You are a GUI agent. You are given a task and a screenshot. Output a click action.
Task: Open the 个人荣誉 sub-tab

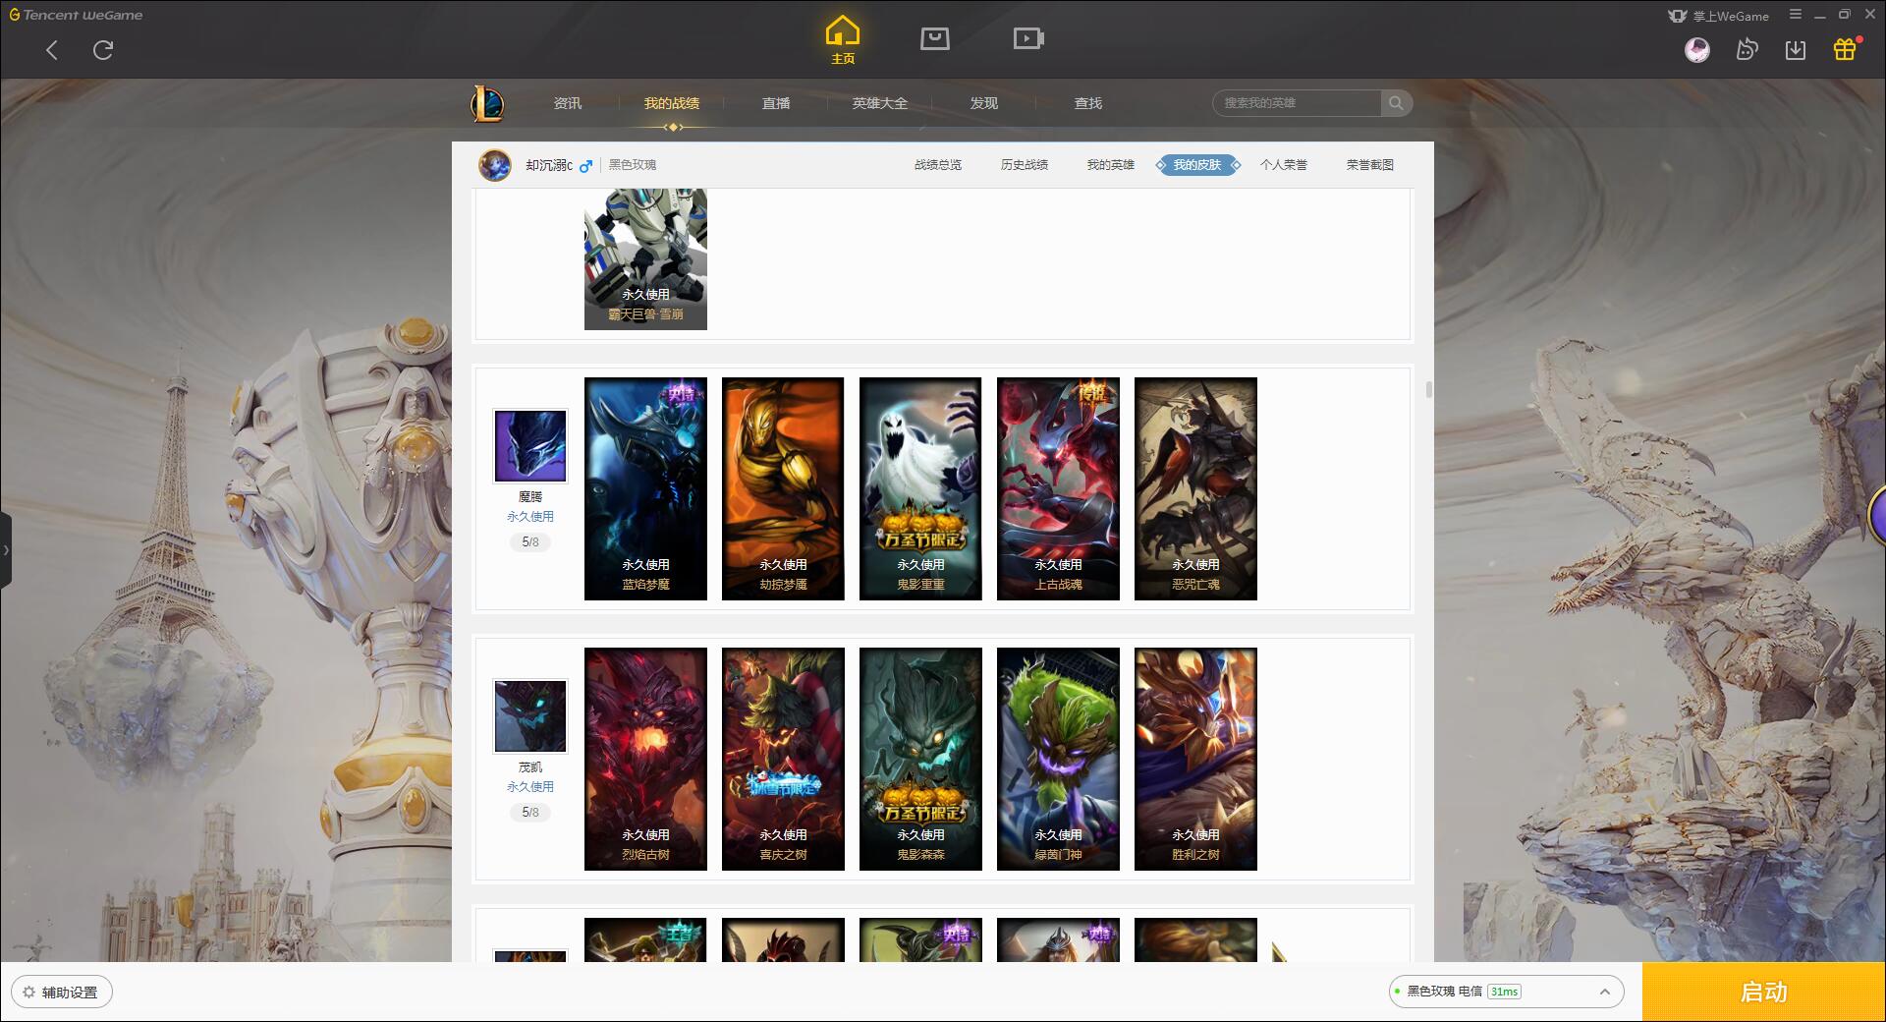click(x=1284, y=165)
